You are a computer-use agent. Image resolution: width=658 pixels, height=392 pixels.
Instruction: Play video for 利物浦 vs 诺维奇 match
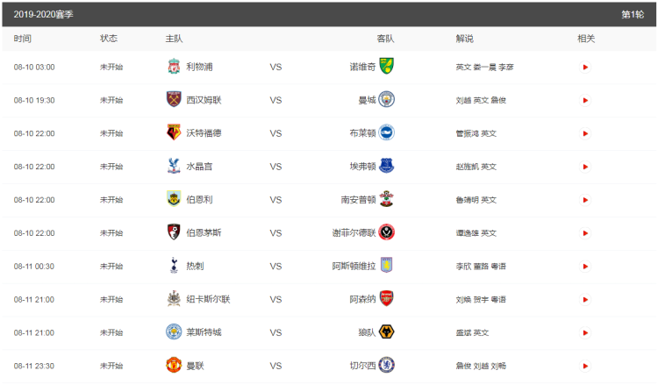pos(585,67)
